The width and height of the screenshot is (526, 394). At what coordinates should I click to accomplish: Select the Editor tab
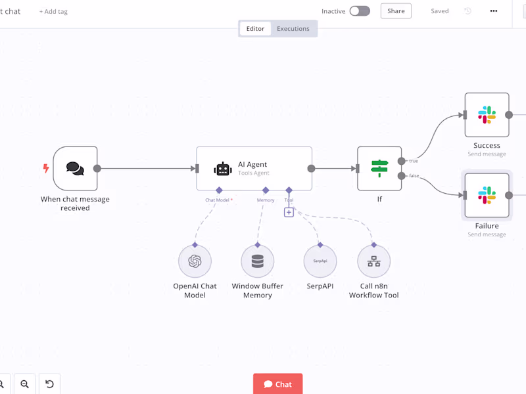pyautogui.click(x=255, y=28)
